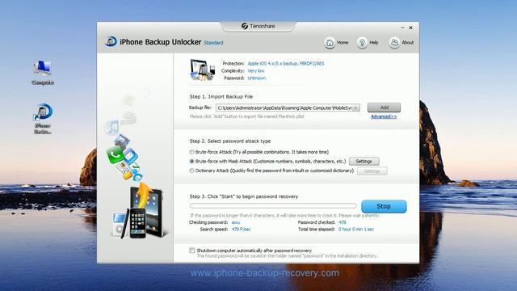517x291 pixels.
Task: Click the 'Step 3' begin password recovery heading
Action: 244,196
